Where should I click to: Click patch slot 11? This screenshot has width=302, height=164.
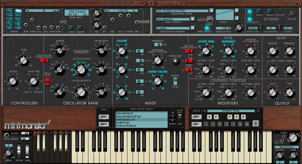tap(243, 117)
